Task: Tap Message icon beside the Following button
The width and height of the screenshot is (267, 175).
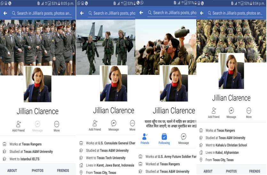Action: [184, 137]
